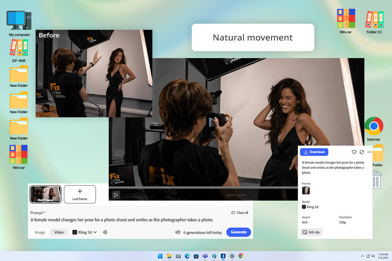Click the 720p resolution value
The width and height of the screenshot is (392, 261).
342,222
